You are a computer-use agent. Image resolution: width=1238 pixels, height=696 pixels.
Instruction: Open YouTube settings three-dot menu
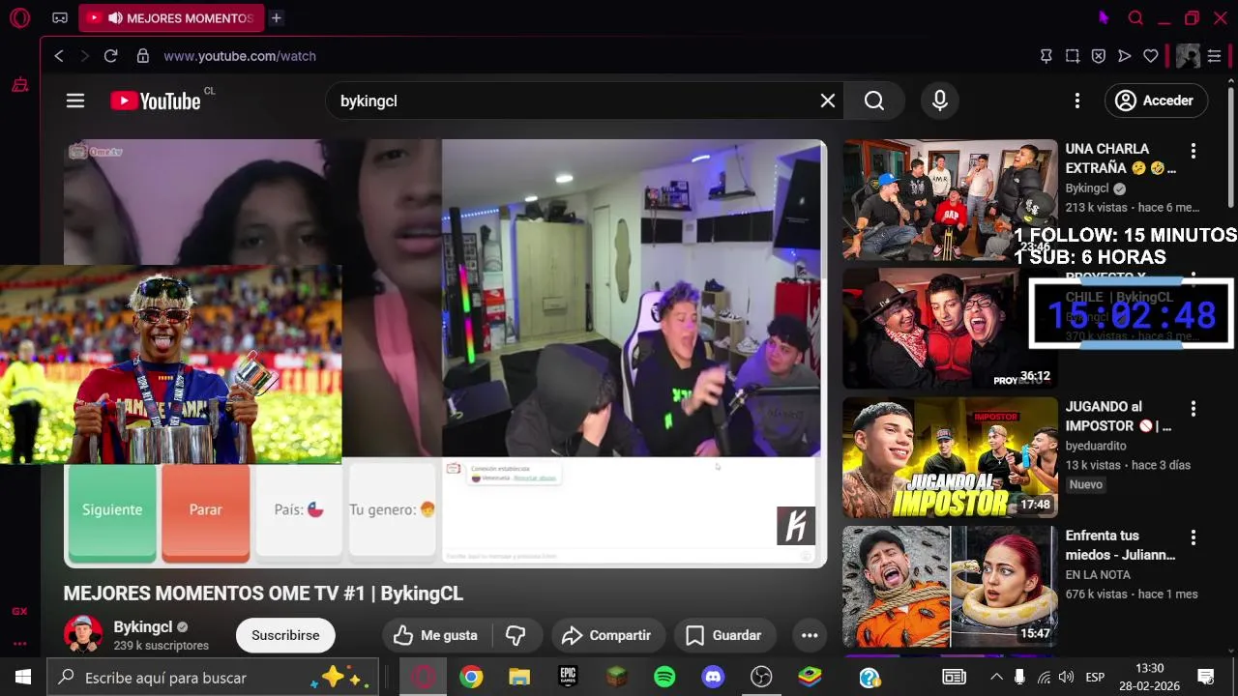click(x=1077, y=101)
